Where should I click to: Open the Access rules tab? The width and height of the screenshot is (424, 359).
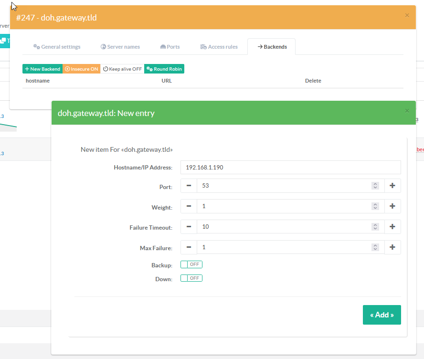tap(219, 47)
